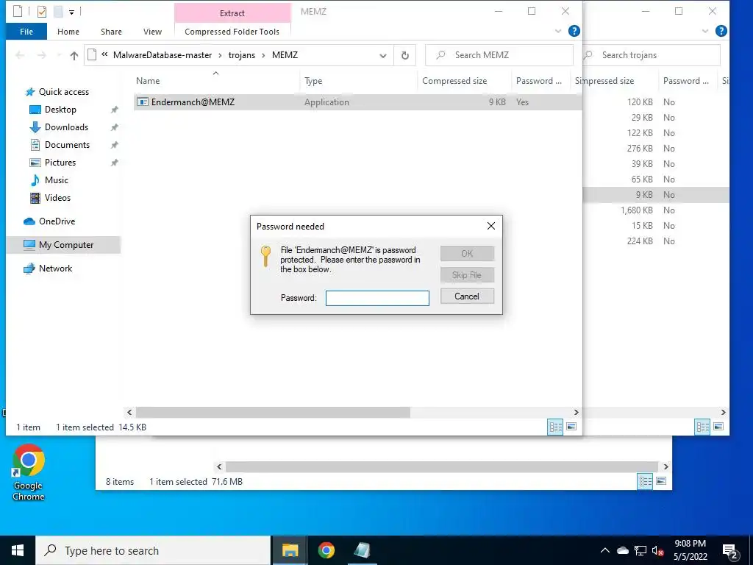753x565 pixels.
Task: Expand the ribbon with the chevron
Action: (558, 31)
